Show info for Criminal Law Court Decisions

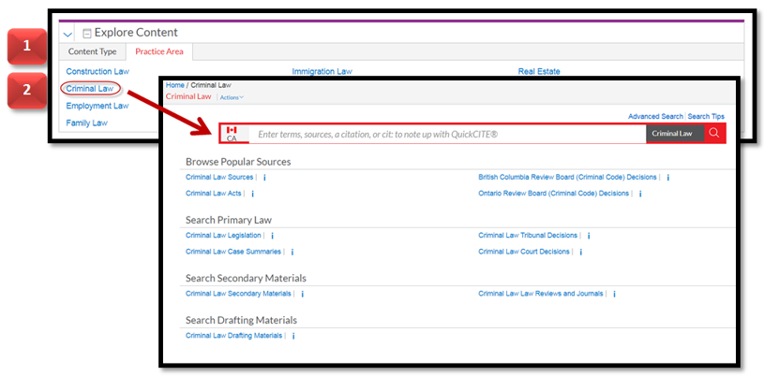point(581,252)
